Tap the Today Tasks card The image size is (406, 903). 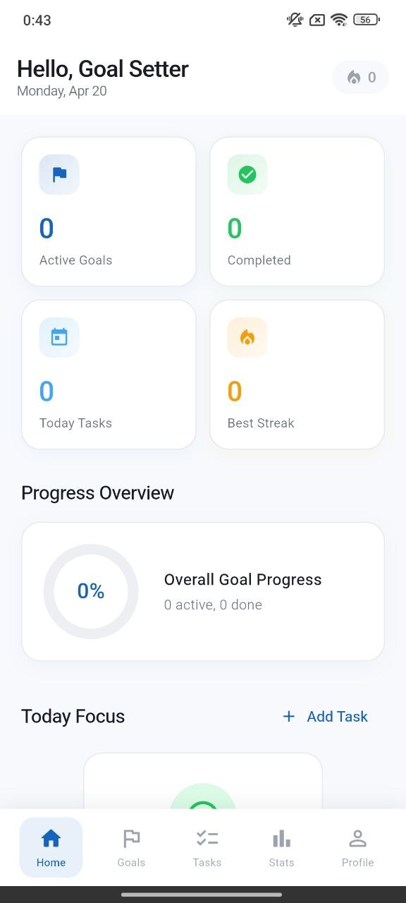(x=109, y=375)
